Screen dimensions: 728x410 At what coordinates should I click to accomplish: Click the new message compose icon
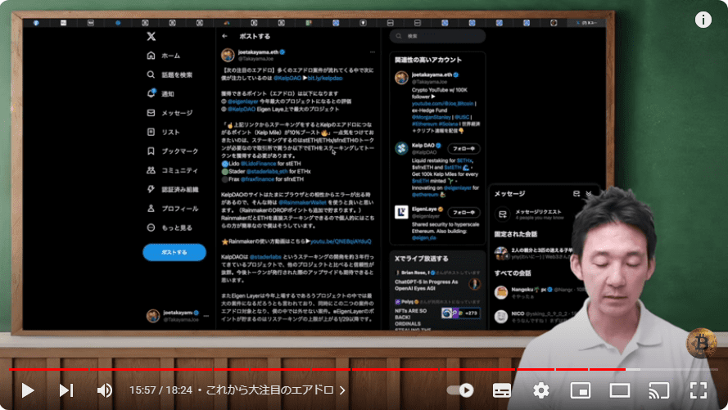[x=577, y=193]
